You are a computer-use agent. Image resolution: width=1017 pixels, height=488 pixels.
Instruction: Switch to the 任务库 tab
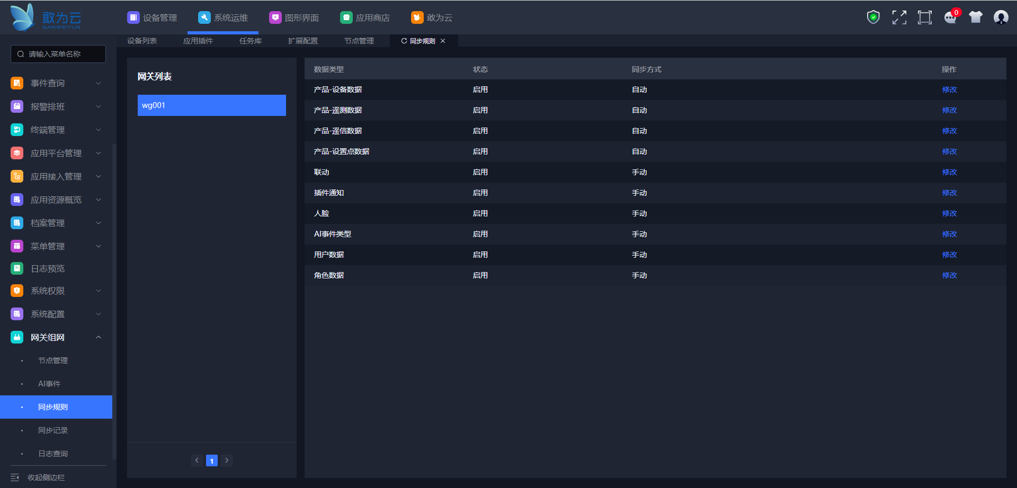click(x=250, y=41)
